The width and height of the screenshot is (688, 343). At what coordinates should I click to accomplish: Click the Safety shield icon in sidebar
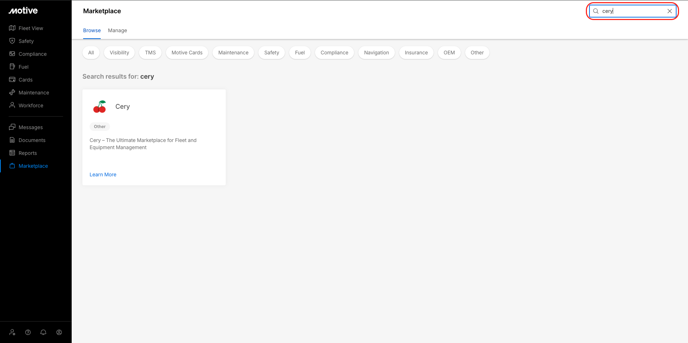coord(12,41)
